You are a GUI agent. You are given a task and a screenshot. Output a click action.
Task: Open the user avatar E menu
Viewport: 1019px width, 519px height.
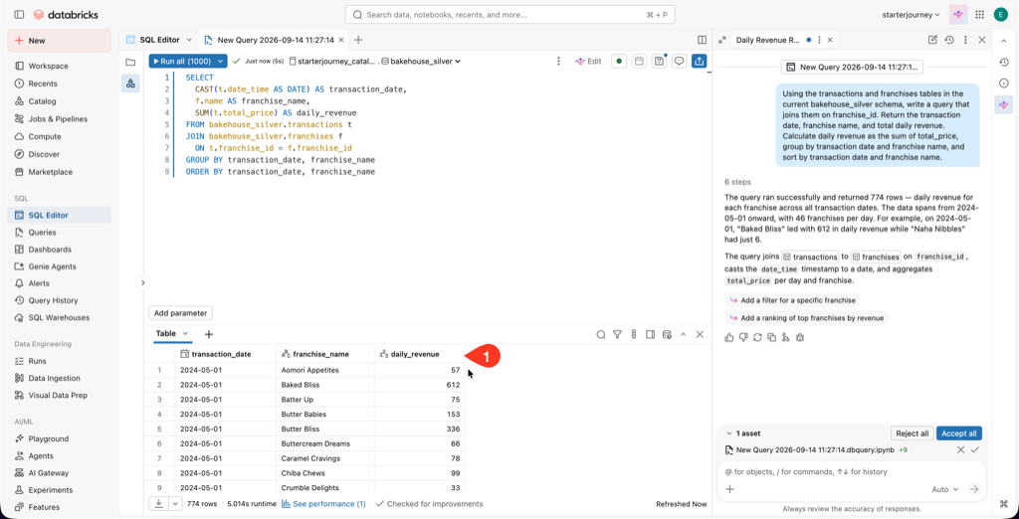[1000, 14]
